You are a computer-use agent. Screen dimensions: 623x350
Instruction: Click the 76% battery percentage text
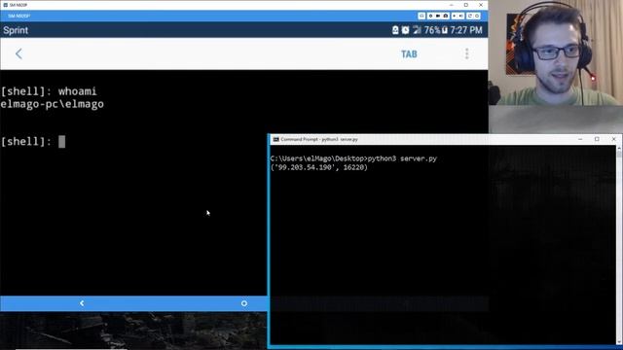[432, 30]
